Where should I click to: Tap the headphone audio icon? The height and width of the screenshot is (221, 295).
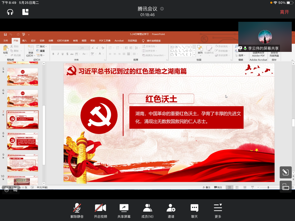10,12
